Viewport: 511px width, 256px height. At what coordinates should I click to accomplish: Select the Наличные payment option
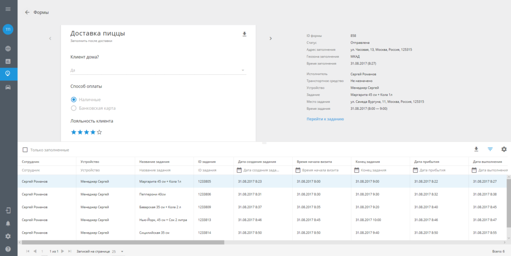click(74, 99)
